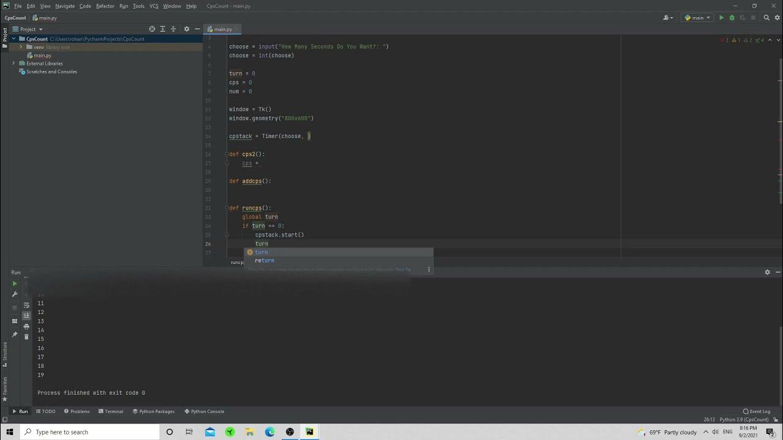Viewport: 783px width, 440px height.
Task: Open Windows Start menu
Action: pyautogui.click(x=10, y=432)
